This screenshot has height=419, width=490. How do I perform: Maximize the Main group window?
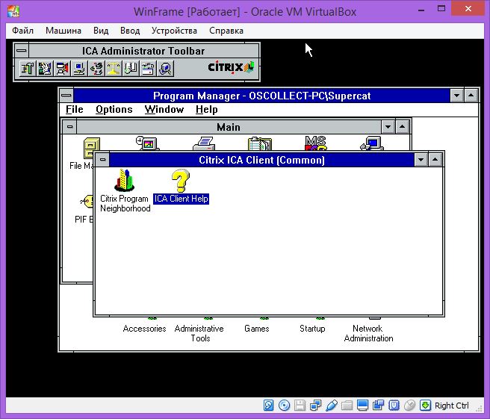tap(402, 127)
